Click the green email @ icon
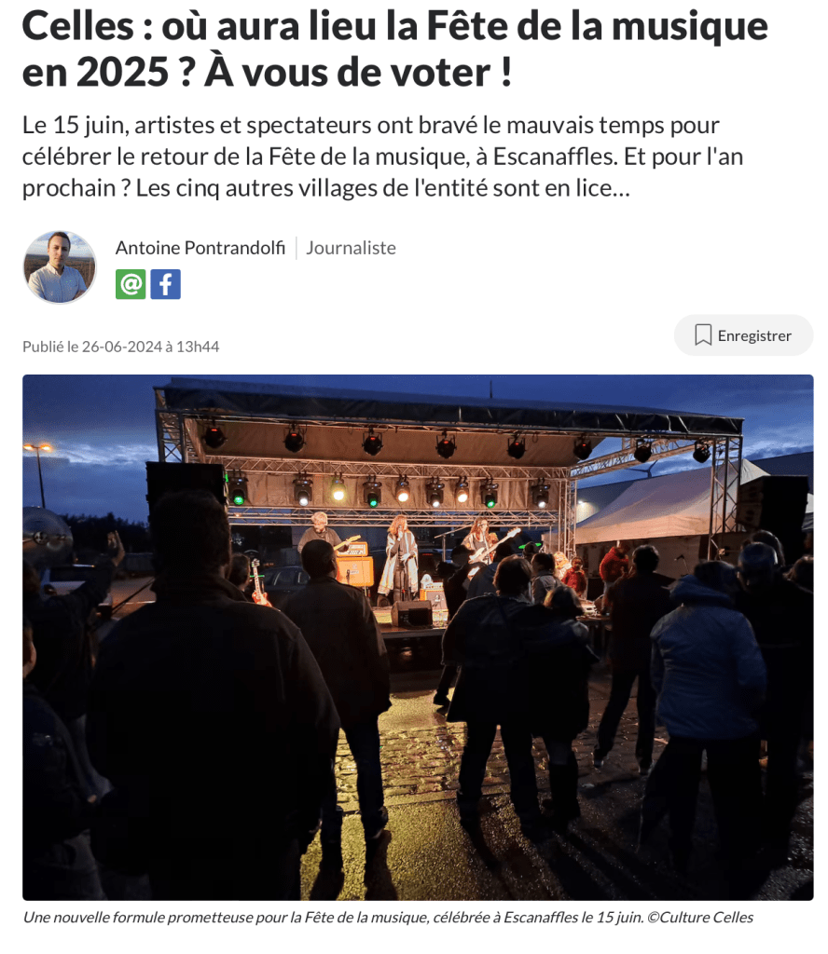The width and height of the screenshot is (828, 954). [x=131, y=284]
